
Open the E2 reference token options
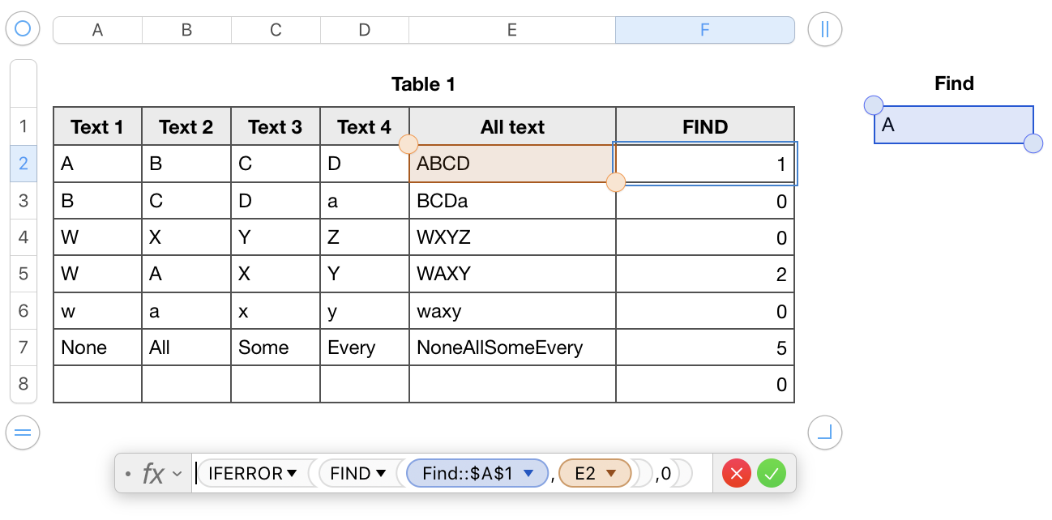pyautogui.click(x=612, y=474)
